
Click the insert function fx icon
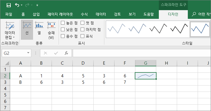coord(66,53)
